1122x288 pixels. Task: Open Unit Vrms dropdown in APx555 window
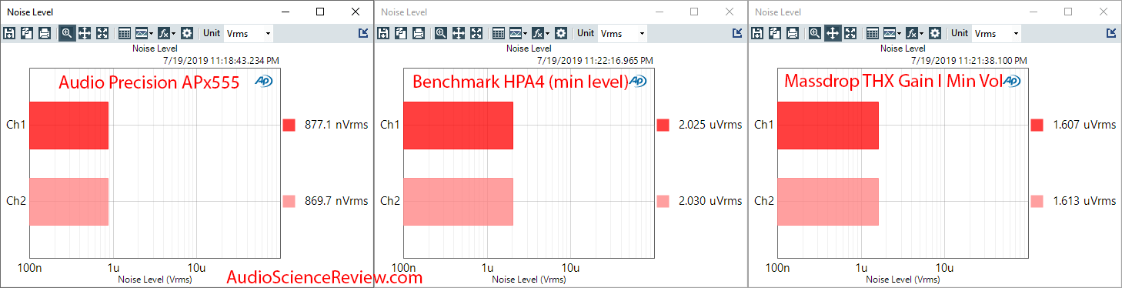[248, 33]
